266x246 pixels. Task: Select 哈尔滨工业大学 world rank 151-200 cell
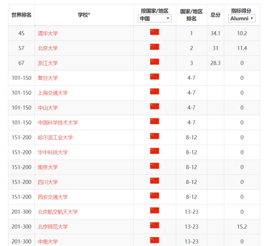[x=21, y=137]
